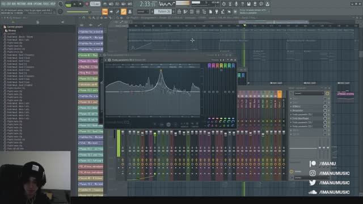Open mixer input '(none)' dropdown
363x204 pixels.
(309, 93)
